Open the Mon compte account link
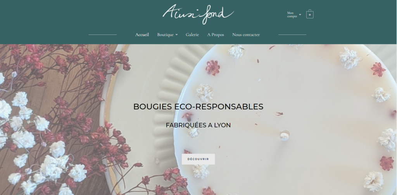 pyautogui.click(x=292, y=14)
